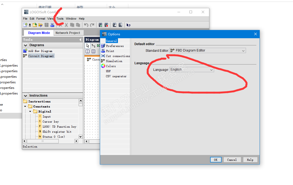Switch to the Network Project tab
This screenshot has height=185, width=293.
pos(68,33)
